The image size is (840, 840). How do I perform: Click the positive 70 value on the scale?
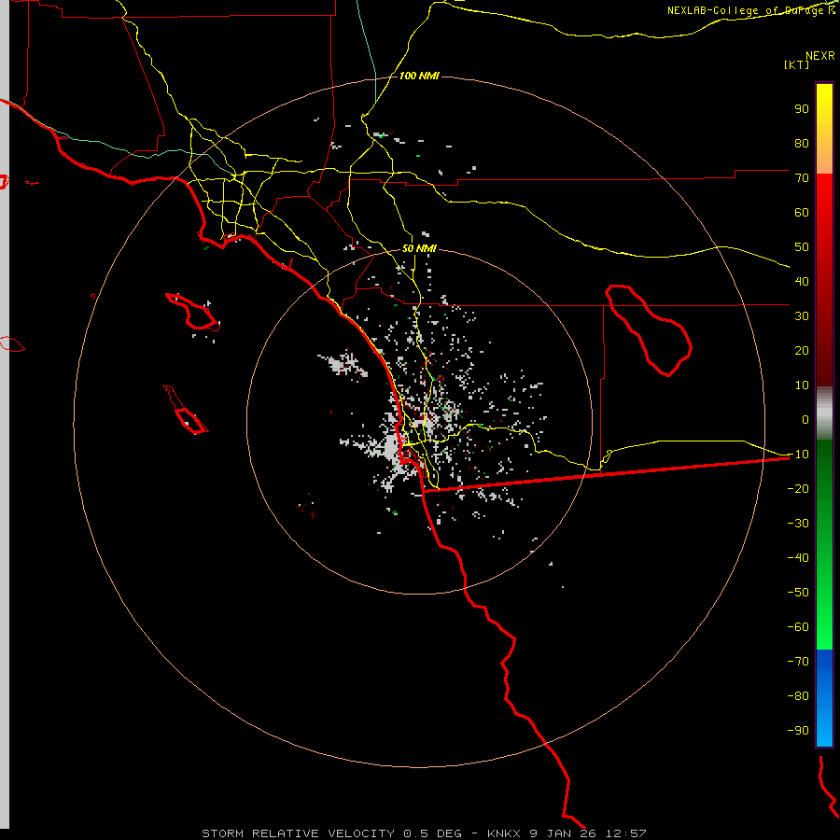pyautogui.click(x=802, y=178)
